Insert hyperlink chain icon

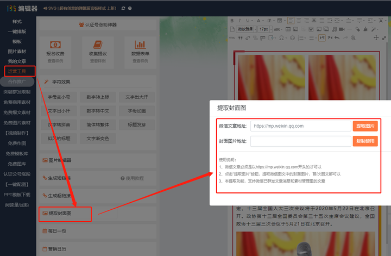coord(248,38)
